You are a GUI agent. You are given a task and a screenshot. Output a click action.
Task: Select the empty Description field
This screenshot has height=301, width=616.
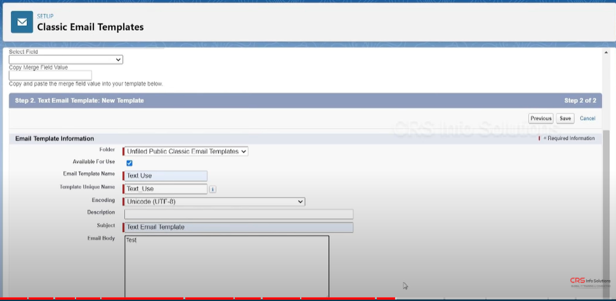click(239, 214)
